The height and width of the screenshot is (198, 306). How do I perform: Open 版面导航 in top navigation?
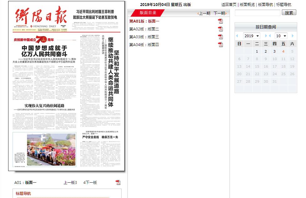coord(265,4)
